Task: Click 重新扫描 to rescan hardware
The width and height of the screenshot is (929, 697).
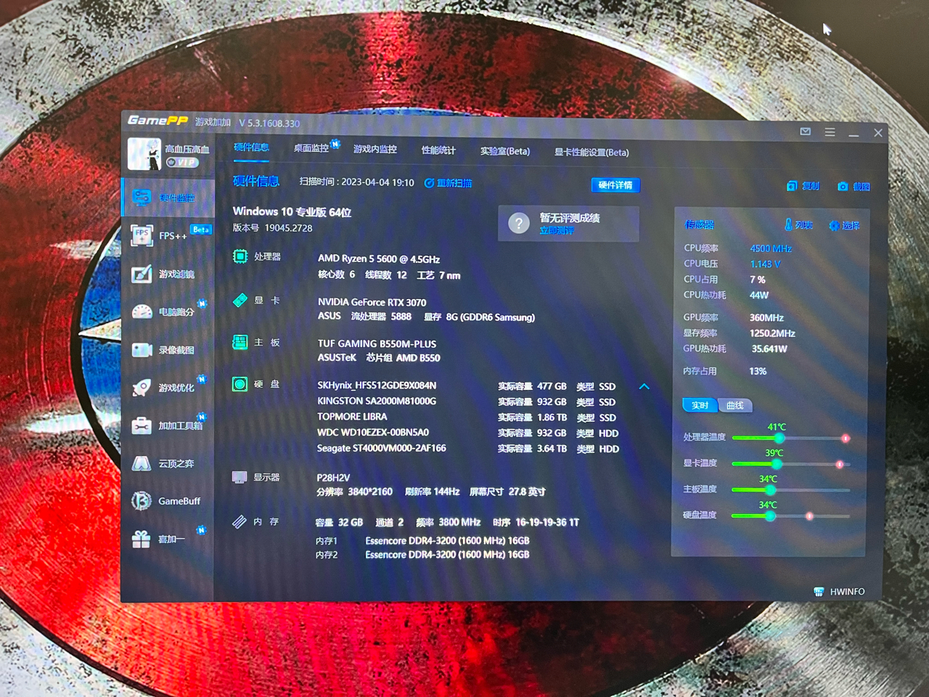Action: [x=449, y=183]
